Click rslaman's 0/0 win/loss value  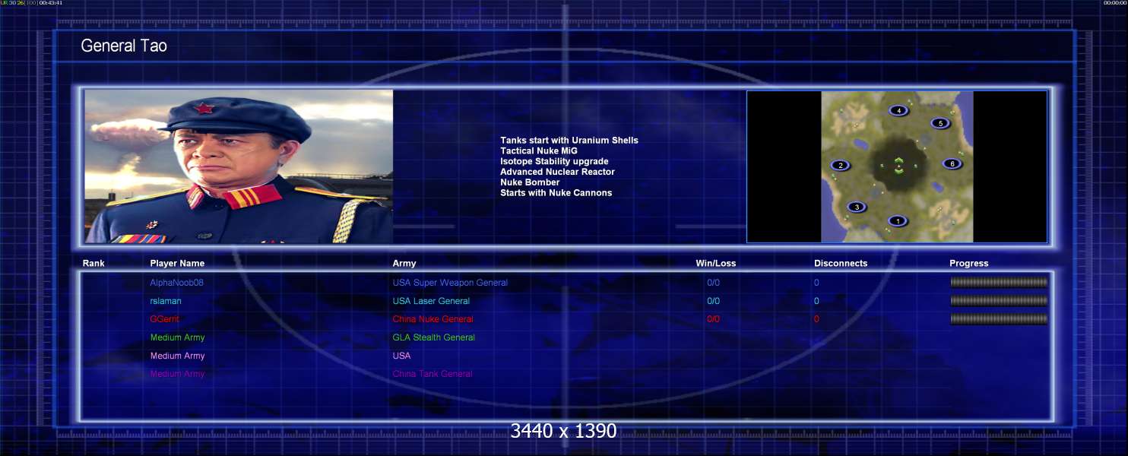pos(713,301)
